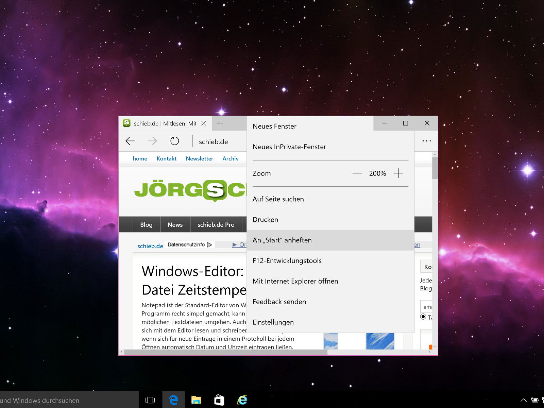Screen dimensions: 544x408
Task: Select Auf Seite suchen
Action: pyautogui.click(x=330, y=199)
